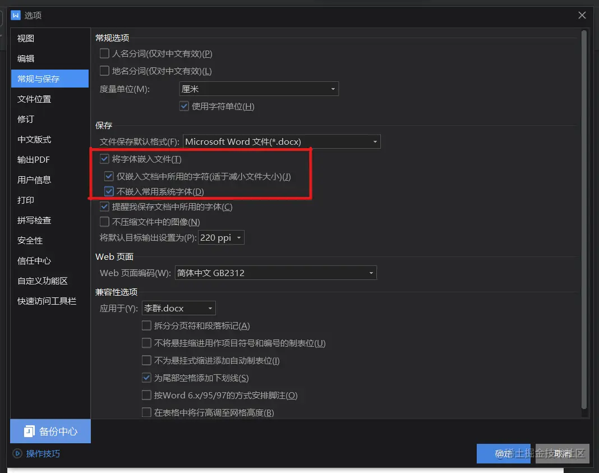Check 不将悬挂缩进用作项目符号和编号的制表位
599x473 pixels.
(146, 343)
